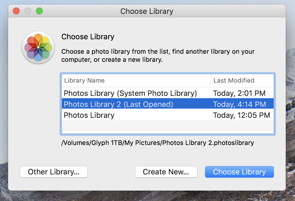The image size is (295, 201).
Task: Minimize the dialog with the gray button
Action: [28, 11]
